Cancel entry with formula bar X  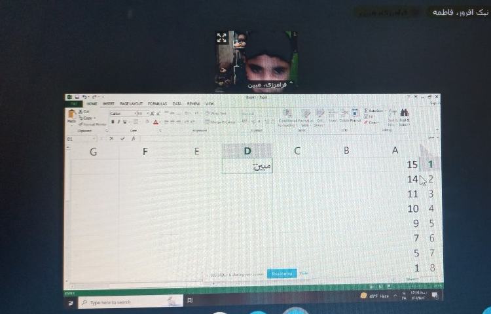(x=112, y=139)
